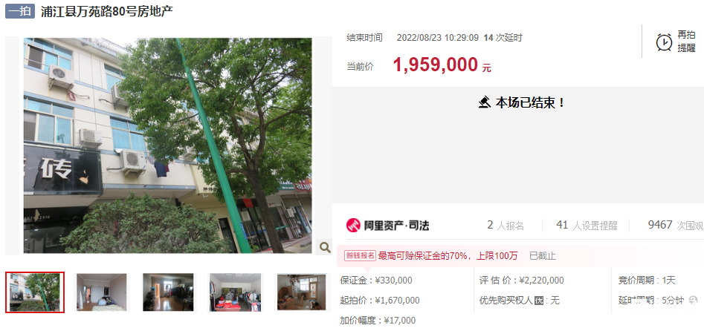Click the 41 人设置提醒 count
This screenshot has height=328, width=704.
point(587,225)
